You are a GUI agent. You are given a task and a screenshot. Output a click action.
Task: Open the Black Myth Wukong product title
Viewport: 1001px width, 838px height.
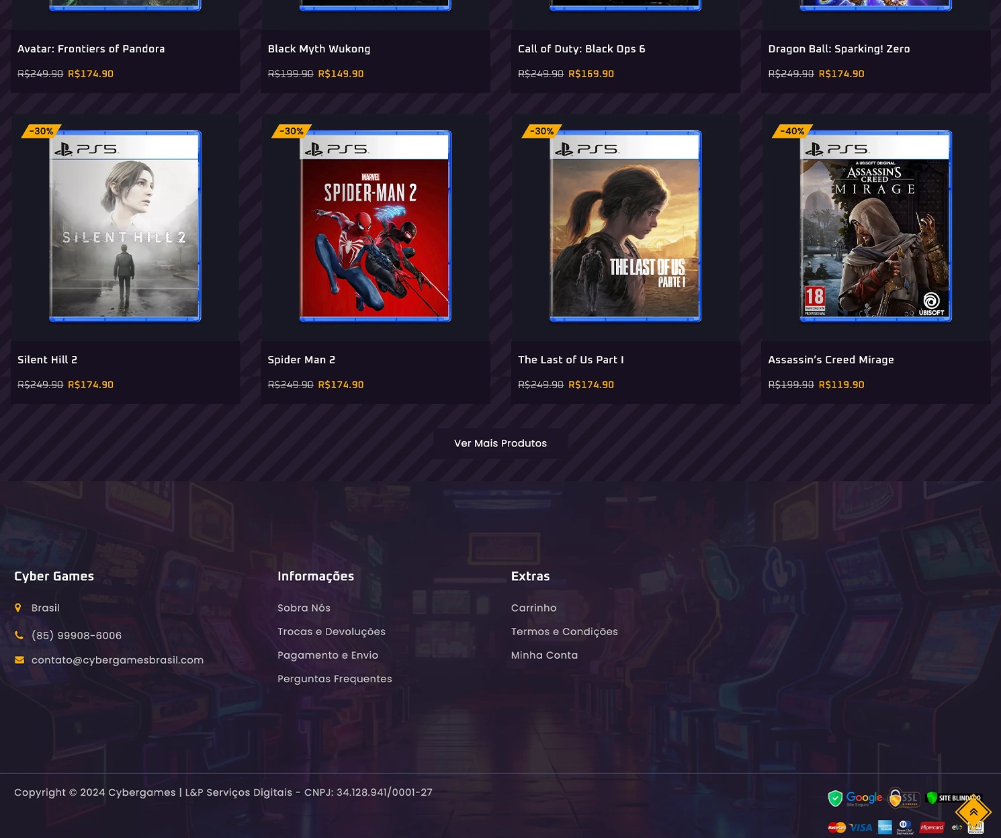pyautogui.click(x=319, y=49)
